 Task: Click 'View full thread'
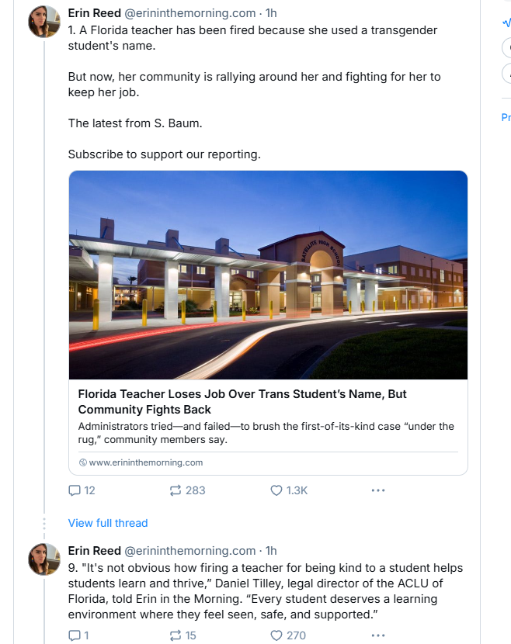click(108, 523)
